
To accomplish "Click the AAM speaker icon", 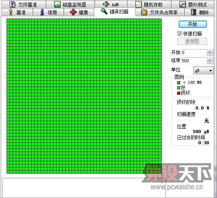I will click(x=106, y=4).
